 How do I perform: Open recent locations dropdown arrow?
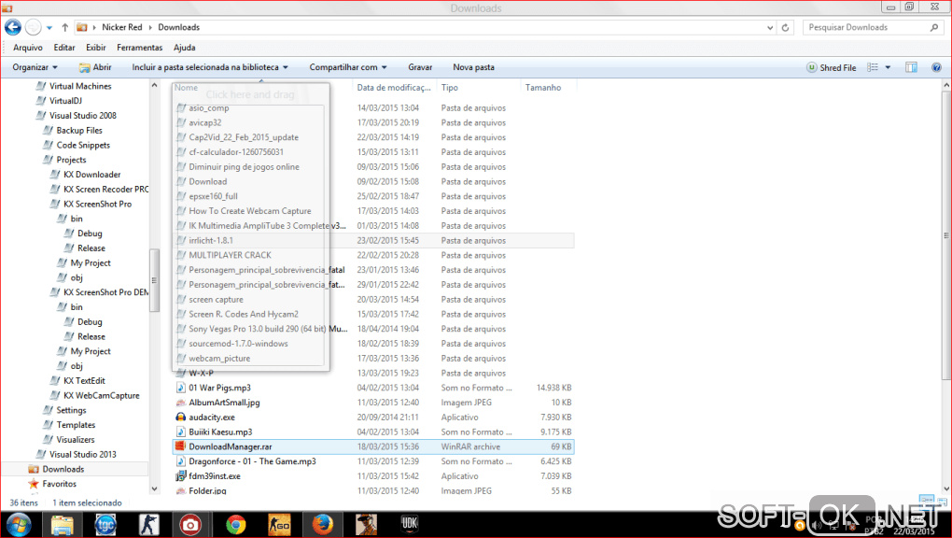pyautogui.click(x=49, y=27)
